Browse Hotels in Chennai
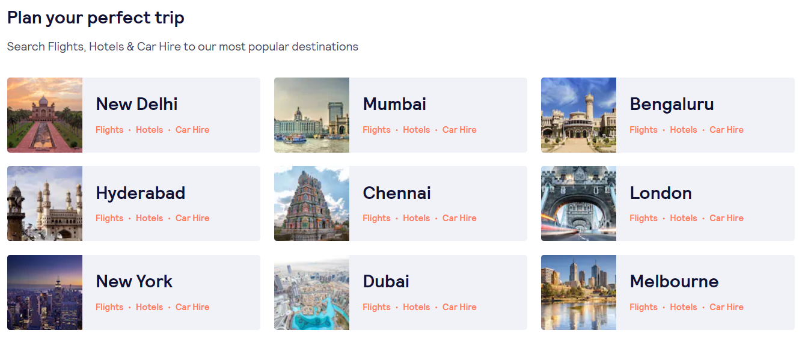This screenshot has height=339, width=802. click(x=416, y=218)
